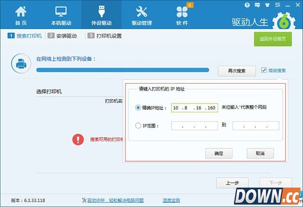
Task: Click 返回外设首页 green button
Action: 273,39
